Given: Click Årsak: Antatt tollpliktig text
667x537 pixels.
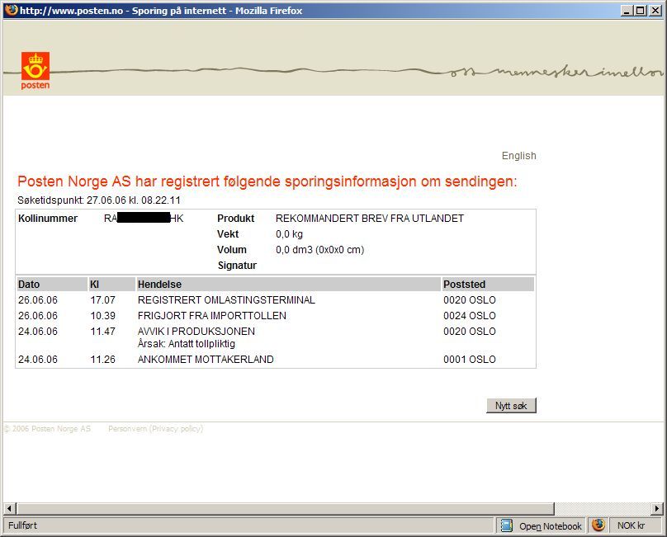Looking at the screenshot, I should pos(187,343).
